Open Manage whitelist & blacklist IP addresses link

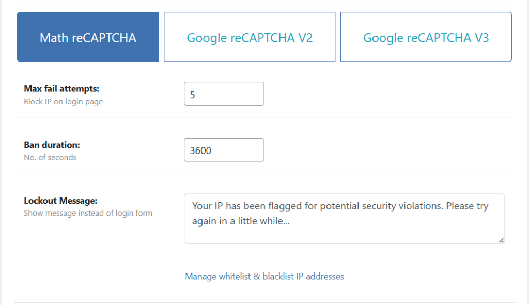pyautogui.click(x=264, y=277)
